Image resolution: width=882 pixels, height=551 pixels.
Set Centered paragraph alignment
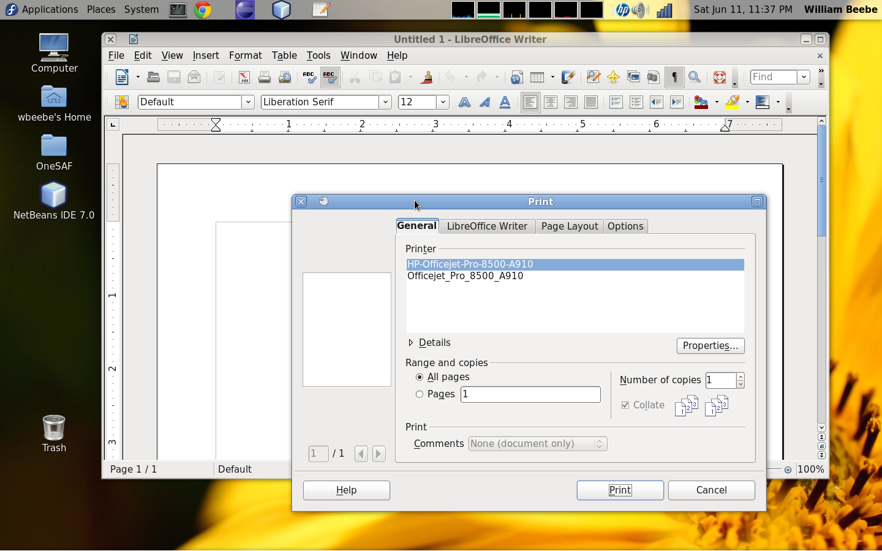pos(551,102)
